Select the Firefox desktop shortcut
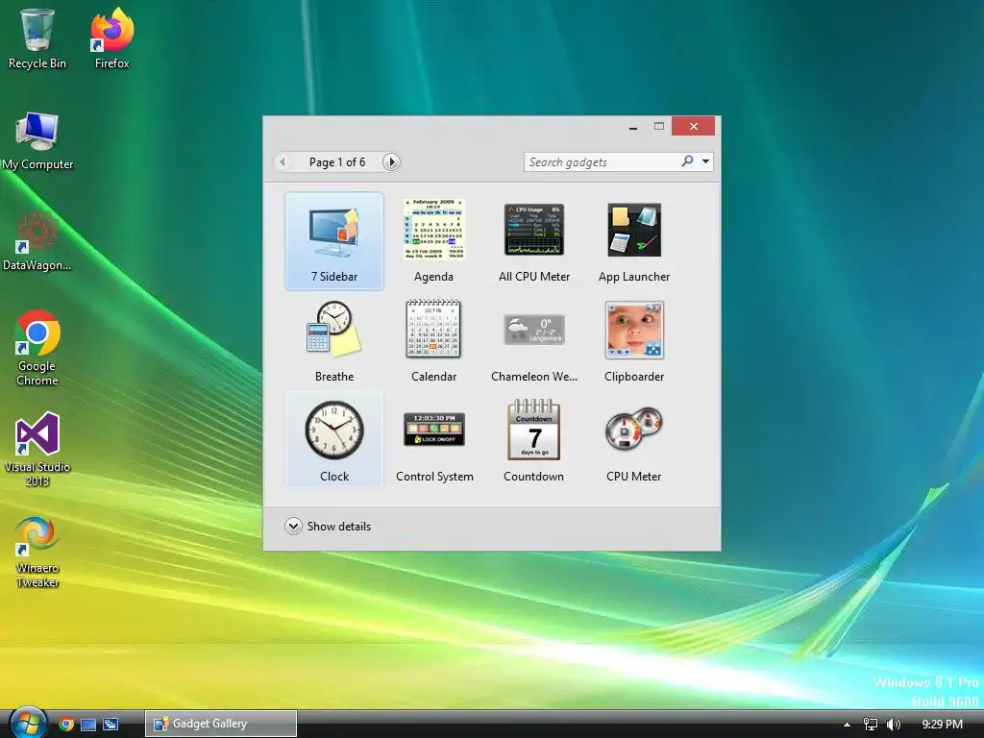Image resolution: width=984 pixels, height=738 pixels. 111,38
